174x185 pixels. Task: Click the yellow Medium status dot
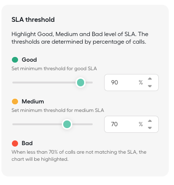click(15, 102)
